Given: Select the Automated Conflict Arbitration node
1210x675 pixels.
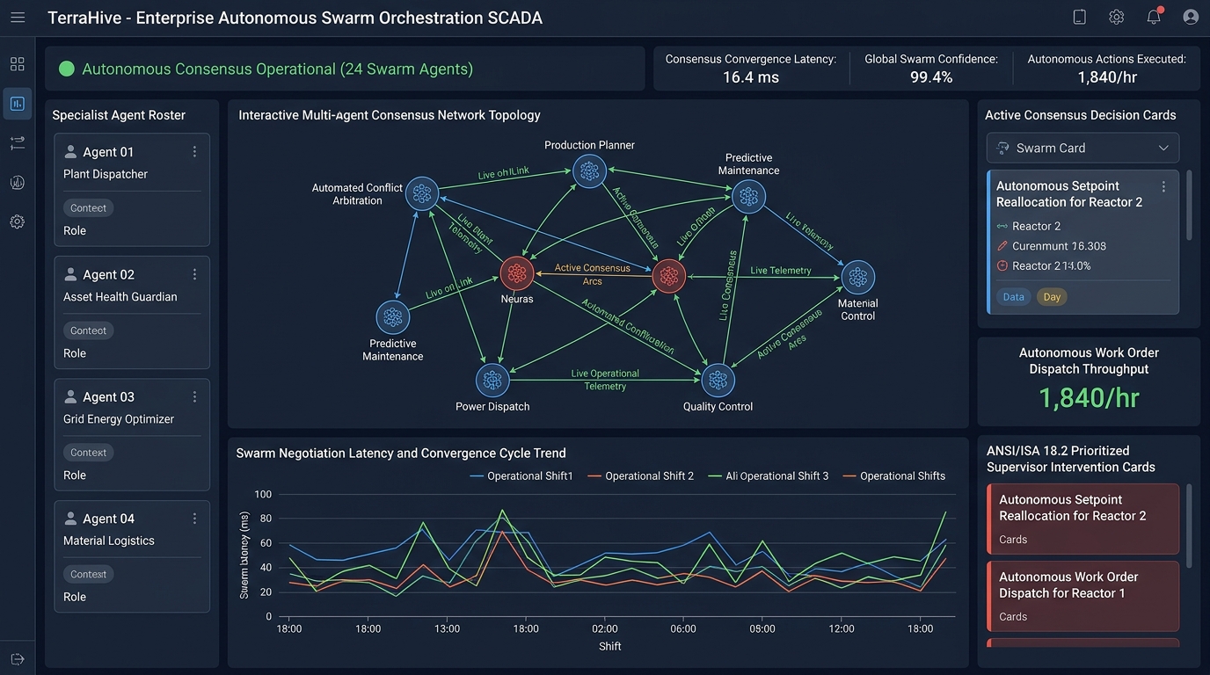Looking at the screenshot, I should pos(422,193).
